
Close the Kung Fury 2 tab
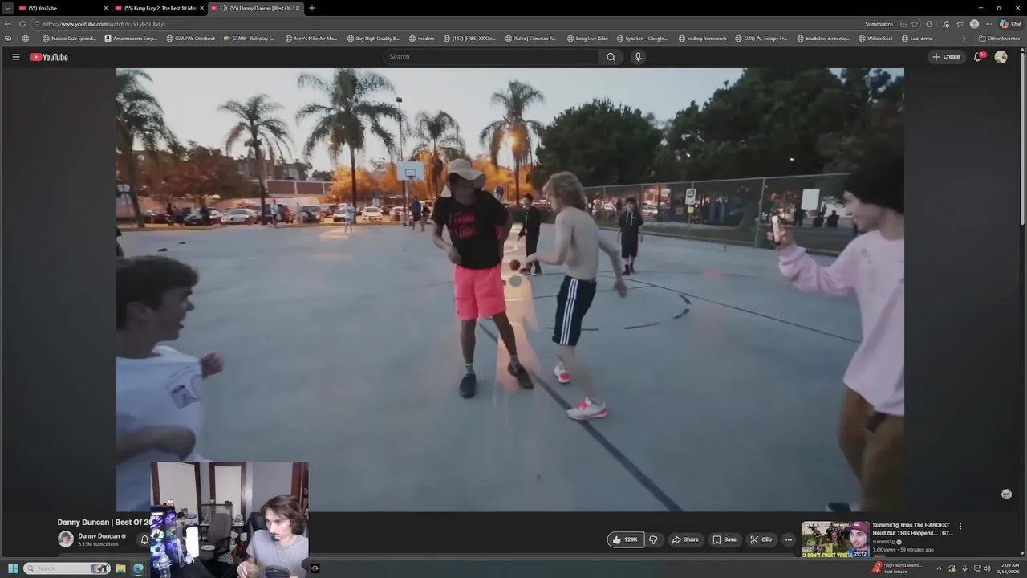click(x=202, y=8)
